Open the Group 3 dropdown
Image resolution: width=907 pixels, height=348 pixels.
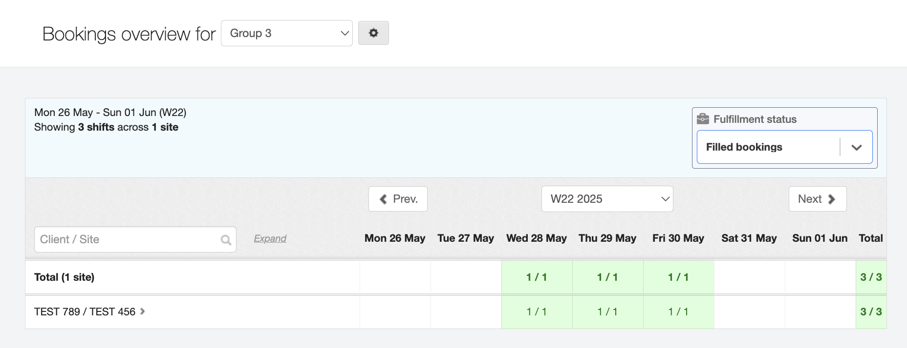click(x=286, y=33)
